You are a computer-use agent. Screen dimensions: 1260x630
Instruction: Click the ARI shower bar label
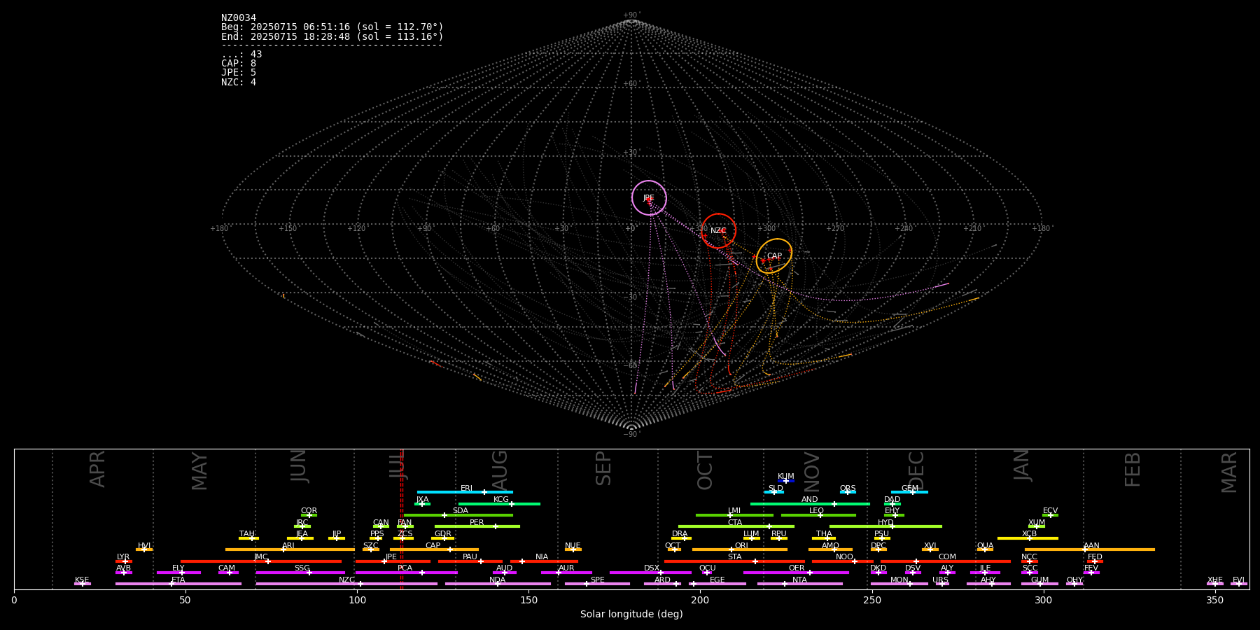[288, 546]
